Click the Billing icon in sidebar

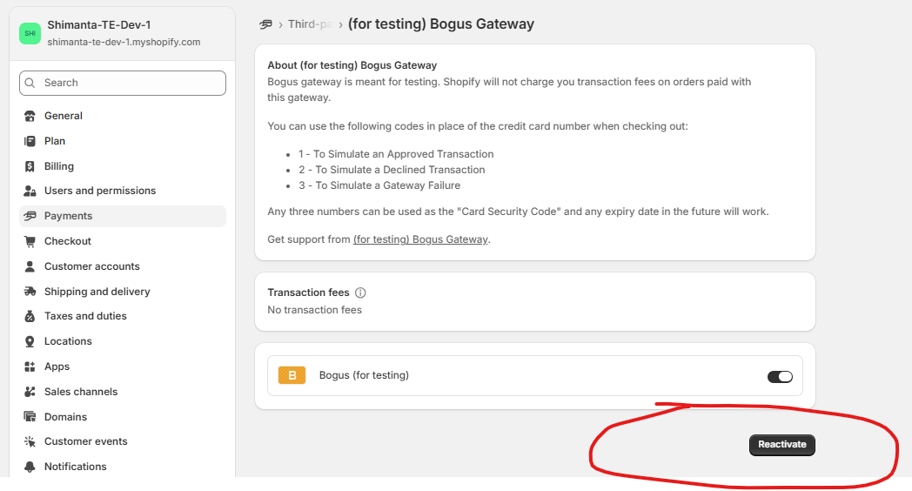(x=30, y=166)
